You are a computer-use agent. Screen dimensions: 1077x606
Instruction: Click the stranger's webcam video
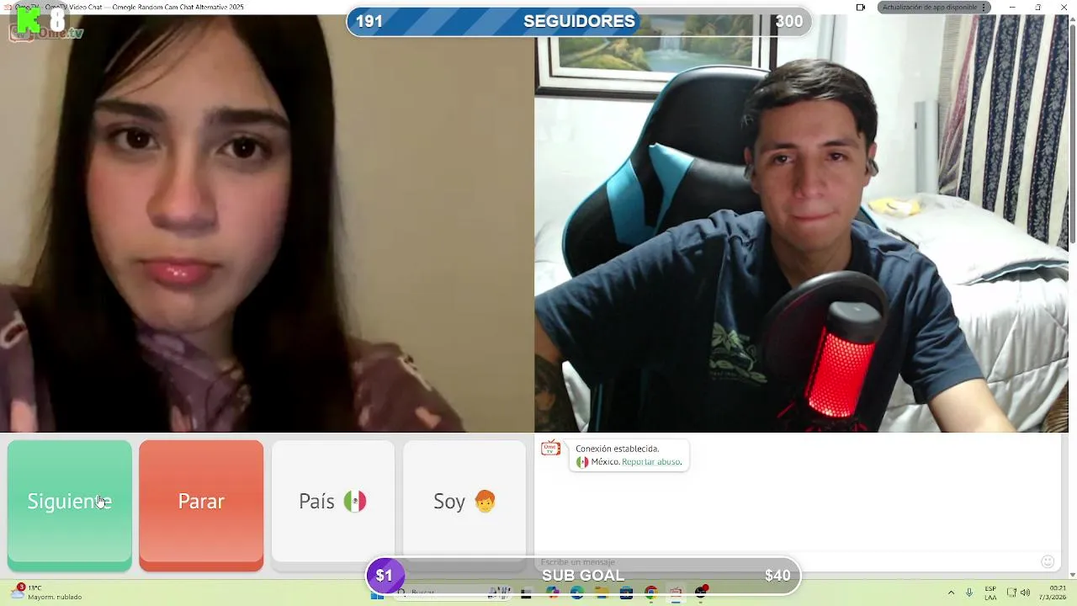267,223
